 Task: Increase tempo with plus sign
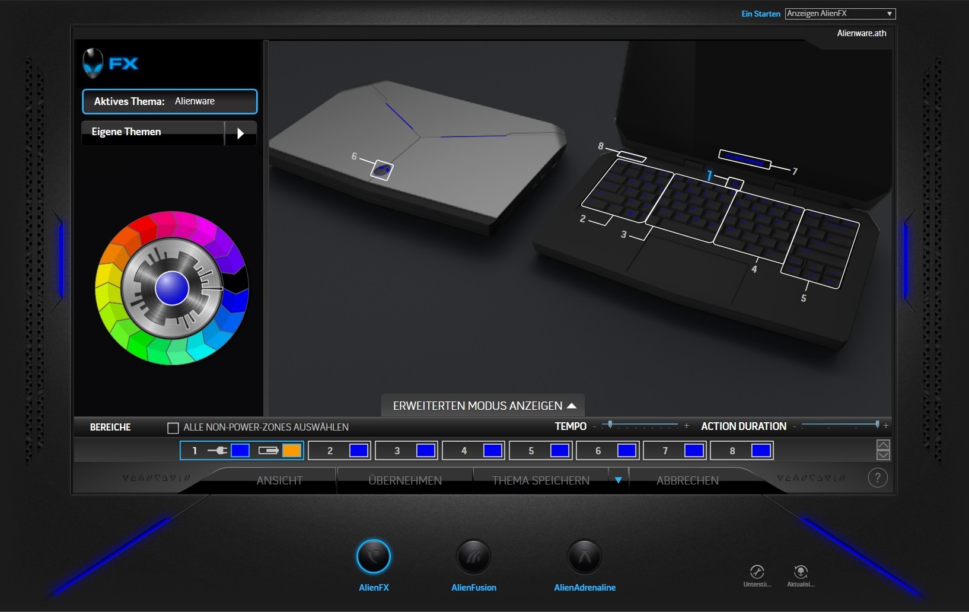pyautogui.click(x=686, y=426)
